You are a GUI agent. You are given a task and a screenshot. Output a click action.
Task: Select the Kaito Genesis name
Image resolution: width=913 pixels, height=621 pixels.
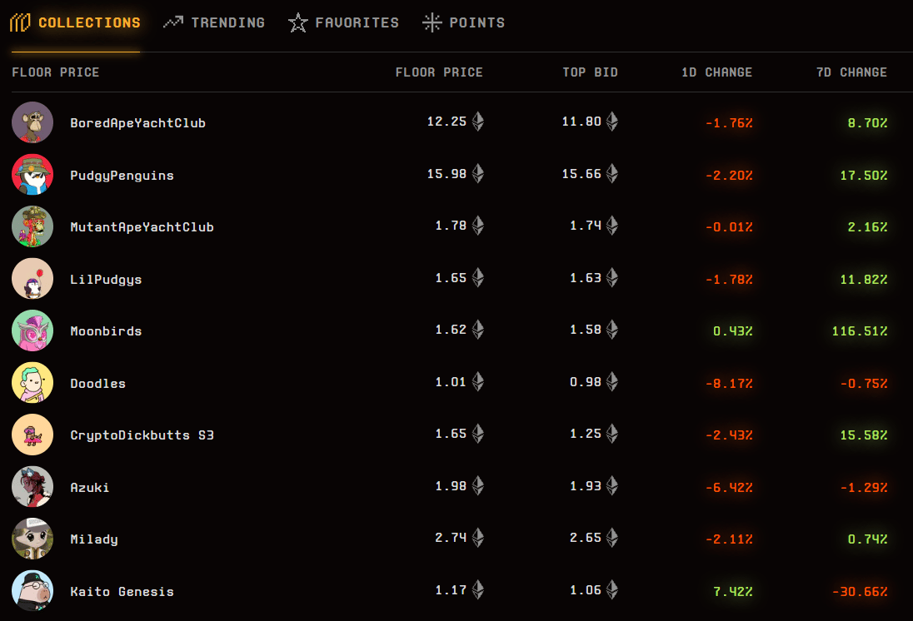[122, 591]
